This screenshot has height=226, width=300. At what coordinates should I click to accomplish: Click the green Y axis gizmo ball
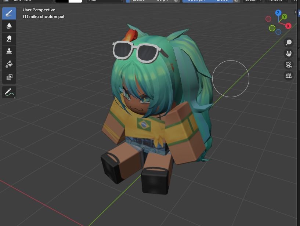[x=284, y=17]
